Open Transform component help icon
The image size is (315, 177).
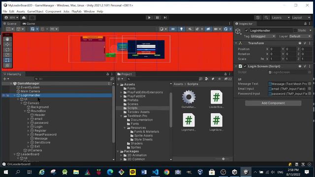coord(300,43)
